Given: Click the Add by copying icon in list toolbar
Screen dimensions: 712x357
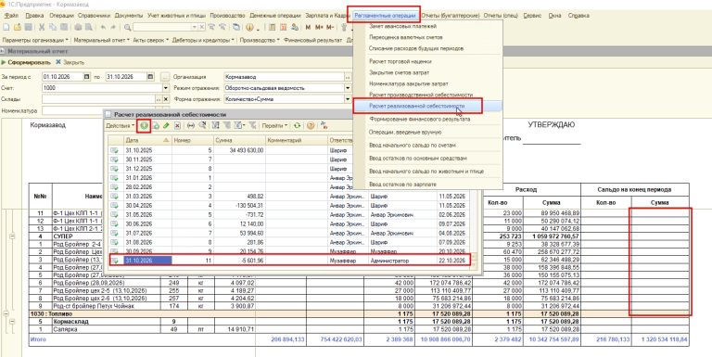Looking at the screenshot, I should [x=156, y=125].
